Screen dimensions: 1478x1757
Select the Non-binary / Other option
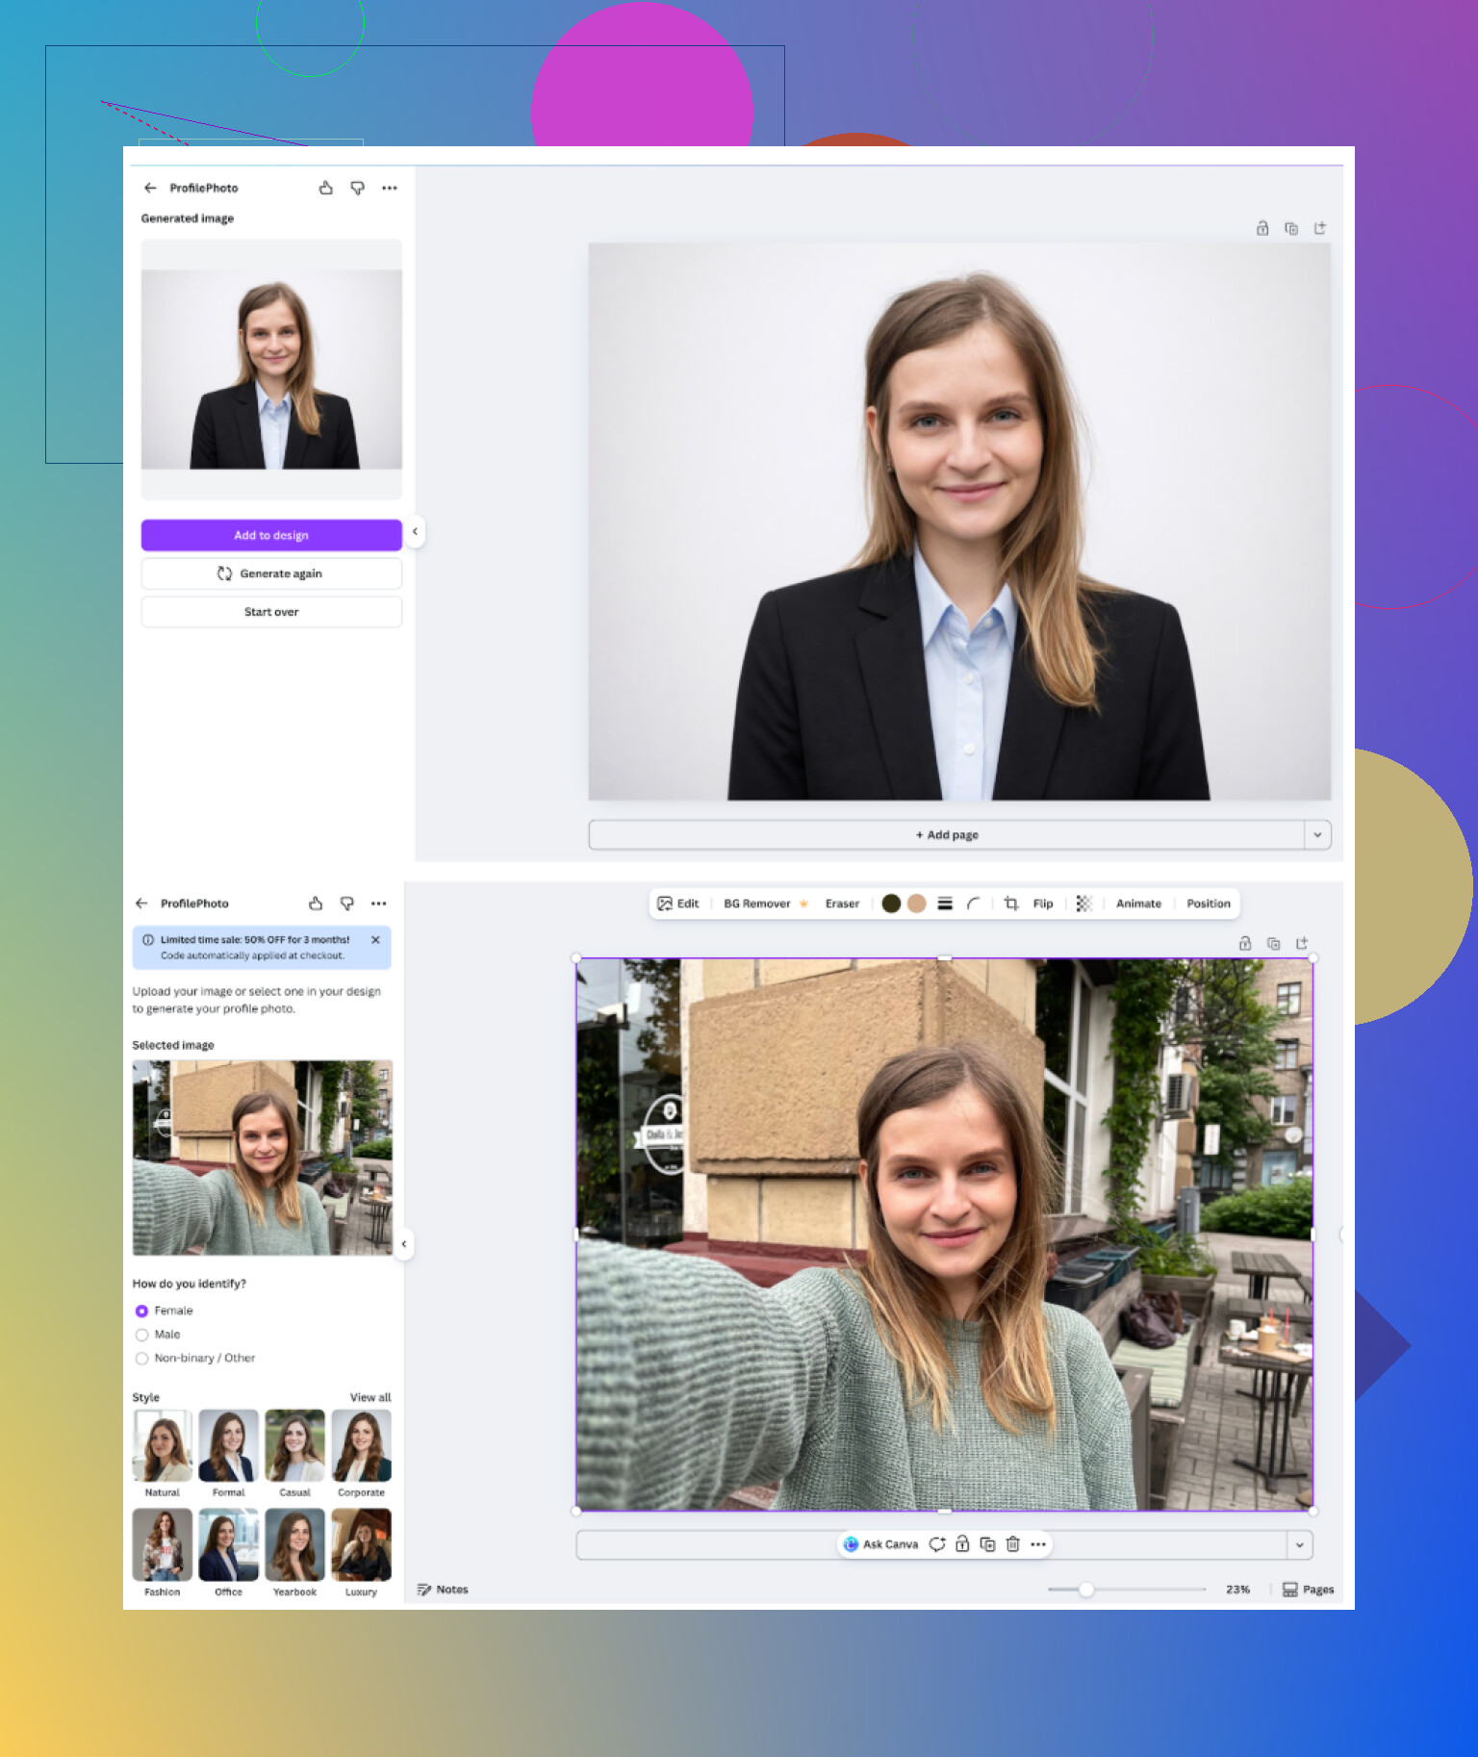click(x=142, y=1359)
